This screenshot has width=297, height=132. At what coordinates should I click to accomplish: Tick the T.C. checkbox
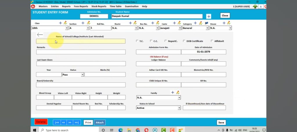tap(137, 41)
